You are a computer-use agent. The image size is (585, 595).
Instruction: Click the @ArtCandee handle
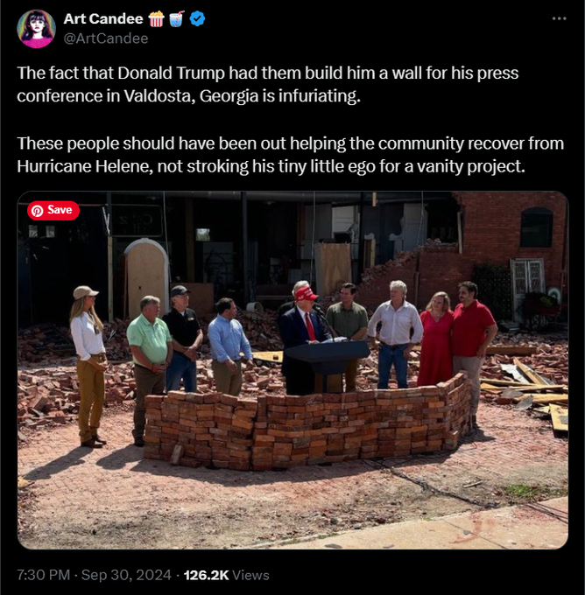pos(106,38)
